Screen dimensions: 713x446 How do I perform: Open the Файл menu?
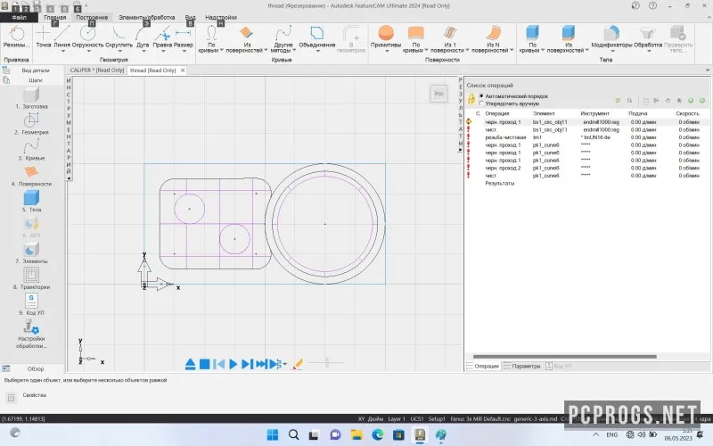[19, 17]
